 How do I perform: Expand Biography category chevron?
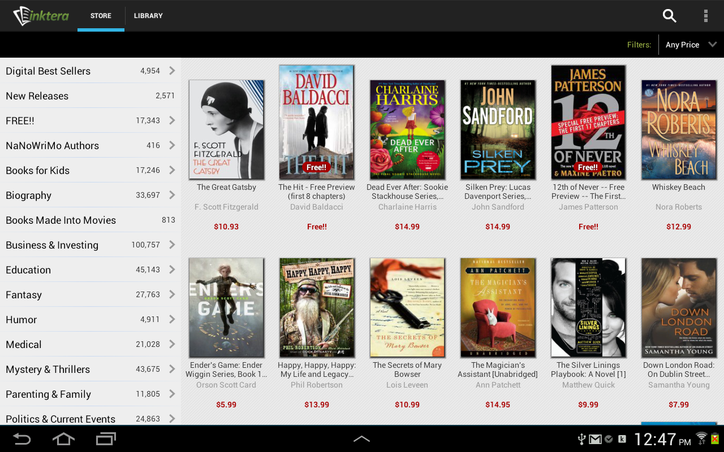[x=172, y=195]
